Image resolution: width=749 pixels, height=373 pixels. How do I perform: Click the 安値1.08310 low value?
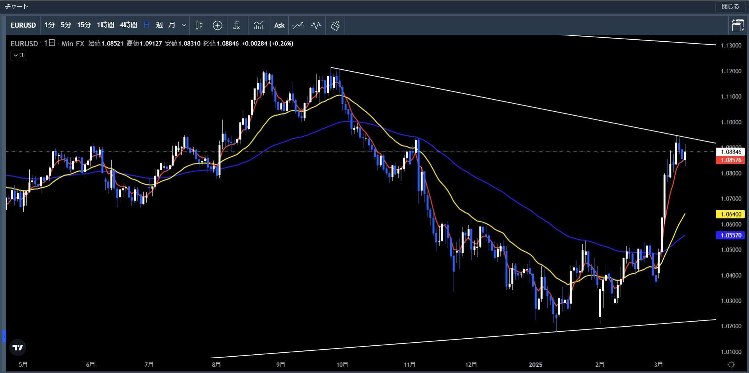183,44
